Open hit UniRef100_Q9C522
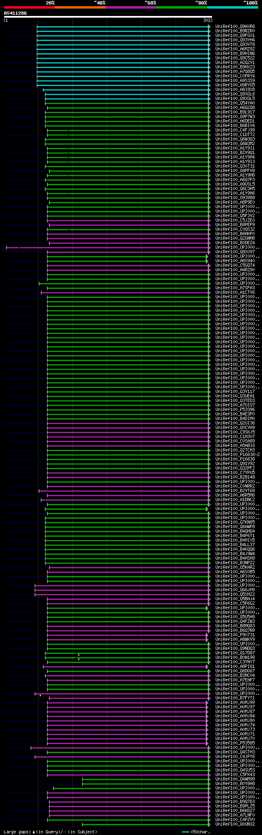 click(x=235, y=58)
